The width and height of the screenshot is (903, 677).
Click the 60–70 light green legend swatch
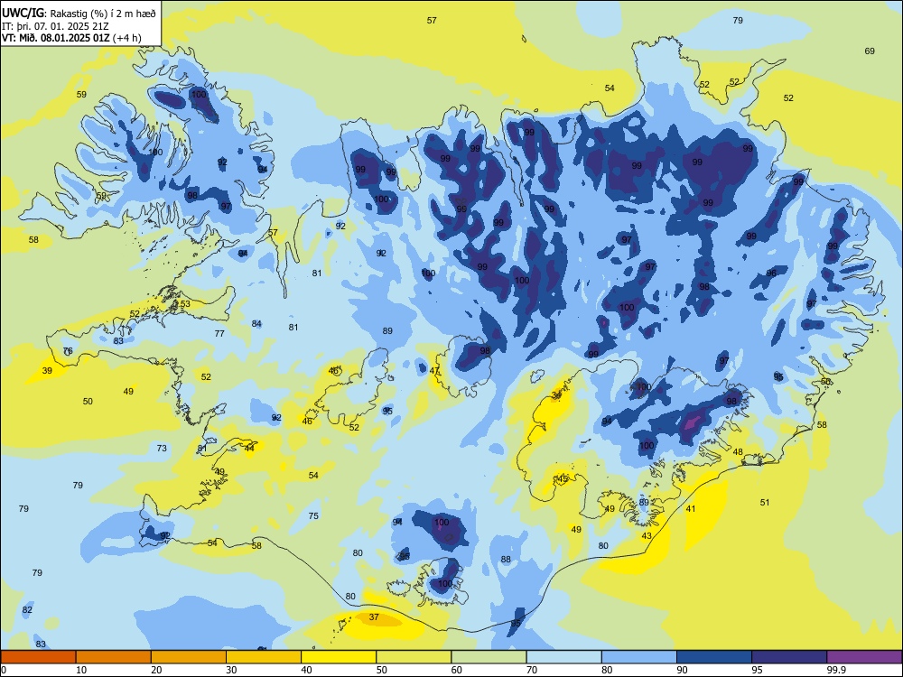[x=489, y=657]
